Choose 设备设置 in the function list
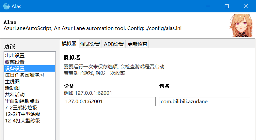The width and height of the screenshot is (256, 140). pos(15,69)
